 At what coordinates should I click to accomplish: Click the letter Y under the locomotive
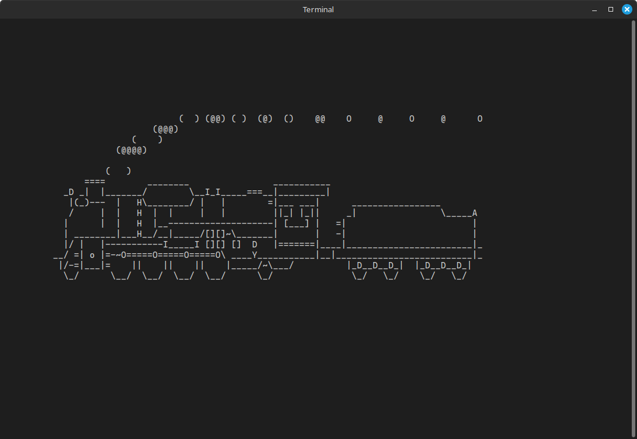point(254,255)
